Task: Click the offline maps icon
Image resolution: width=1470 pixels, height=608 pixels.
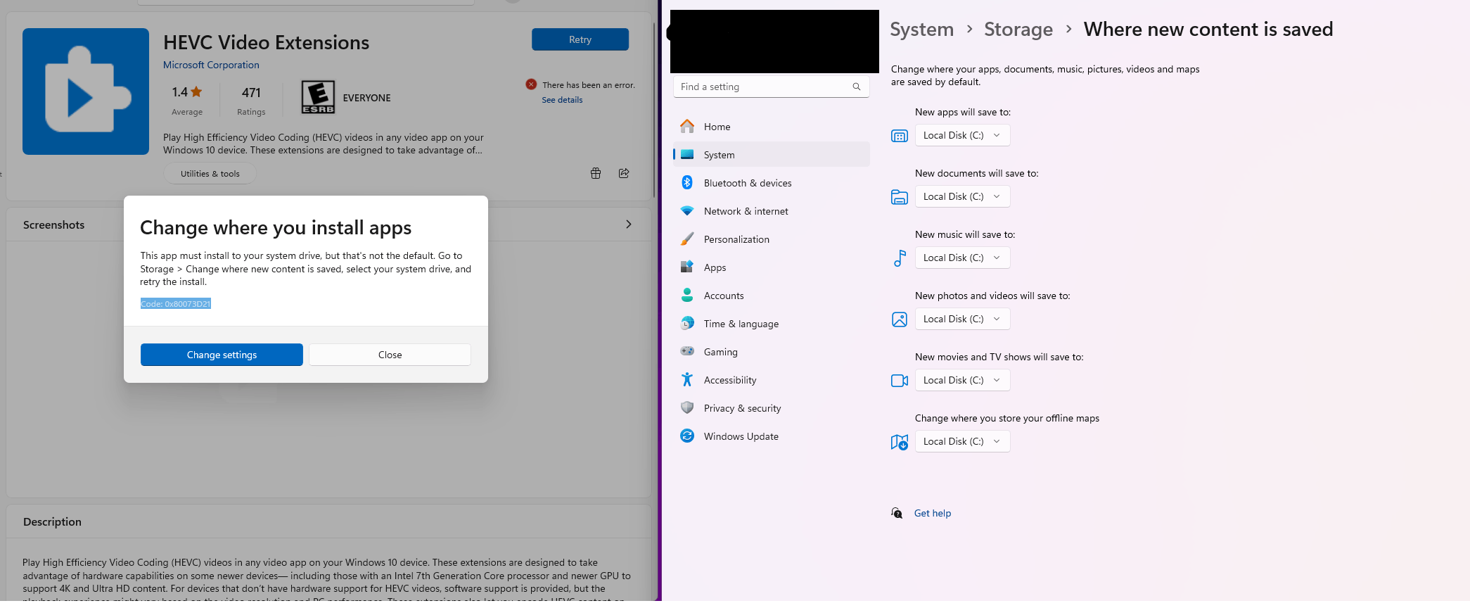Action: tap(900, 442)
